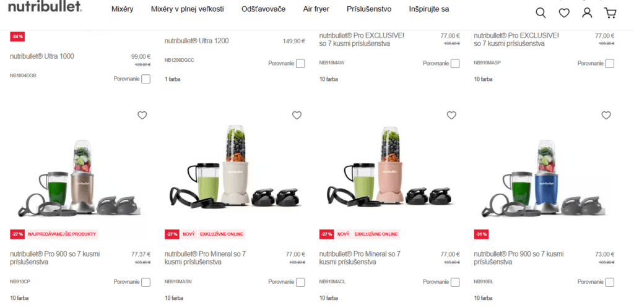Open Mixéry v plnej veľkosti menu
Image resolution: width=634 pixels, height=308 pixels.
click(187, 9)
